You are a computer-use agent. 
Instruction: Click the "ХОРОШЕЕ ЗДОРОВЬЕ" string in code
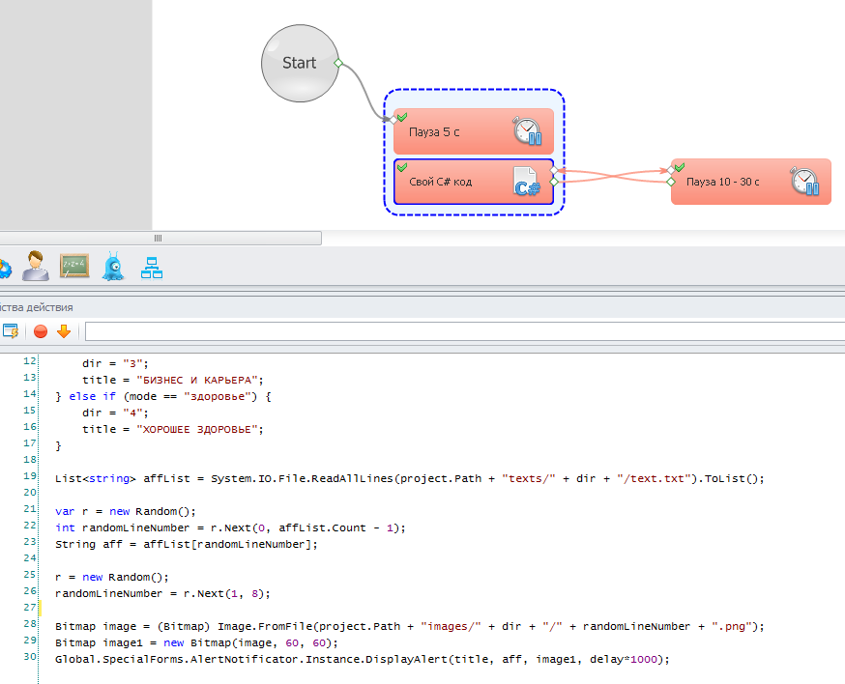click(x=196, y=430)
